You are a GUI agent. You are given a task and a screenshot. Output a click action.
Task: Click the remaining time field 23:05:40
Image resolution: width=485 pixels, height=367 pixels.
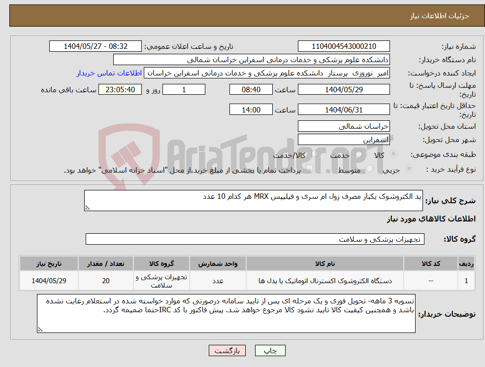120,90
